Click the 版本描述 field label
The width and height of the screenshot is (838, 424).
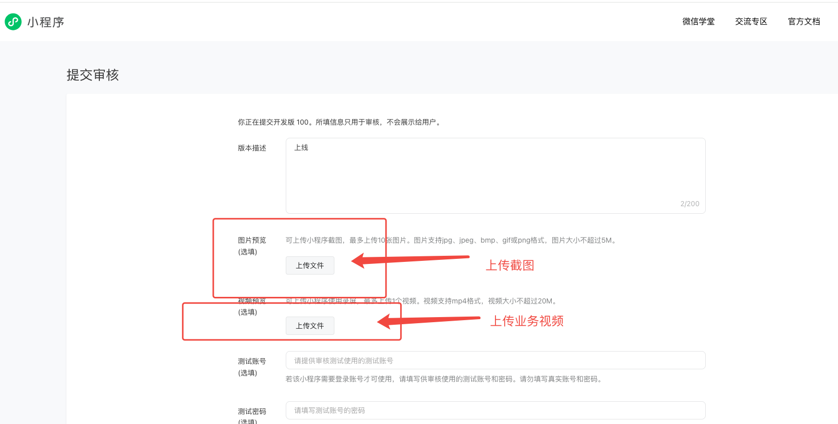click(252, 148)
